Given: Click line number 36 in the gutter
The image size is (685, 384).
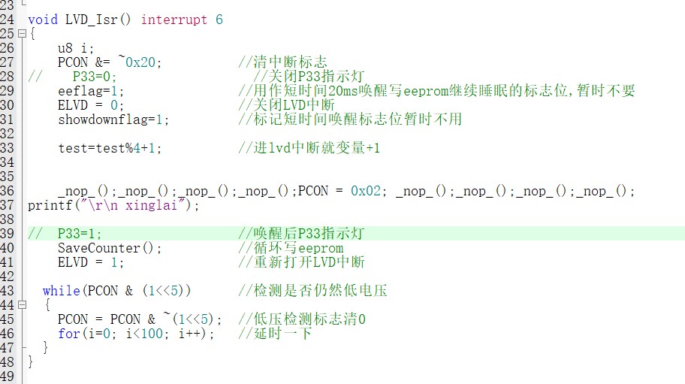Looking at the screenshot, I should (8, 191).
